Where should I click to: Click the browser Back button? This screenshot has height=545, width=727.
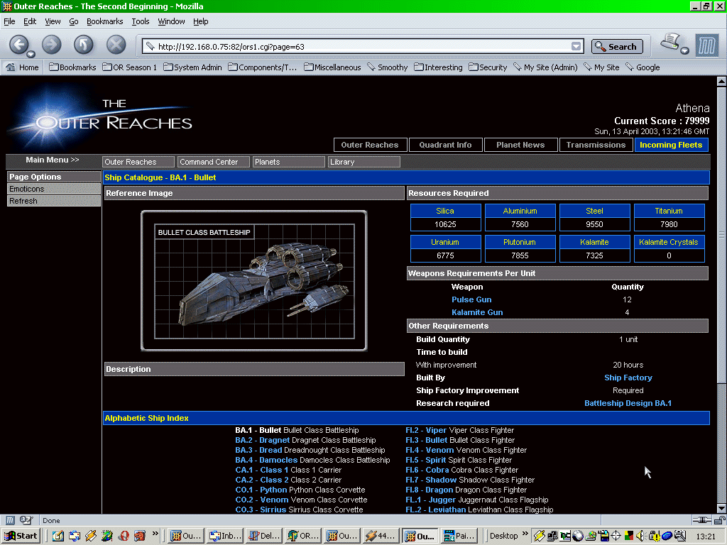[18, 45]
